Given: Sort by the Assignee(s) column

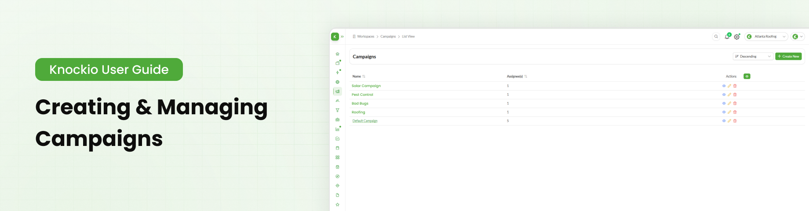Looking at the screenshot, I should [x=517, y=76].
